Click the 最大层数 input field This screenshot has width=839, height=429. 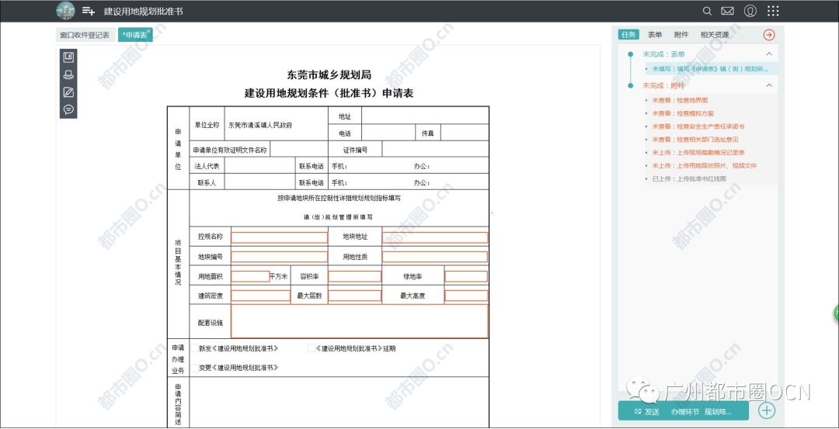[x=355, y=296]
